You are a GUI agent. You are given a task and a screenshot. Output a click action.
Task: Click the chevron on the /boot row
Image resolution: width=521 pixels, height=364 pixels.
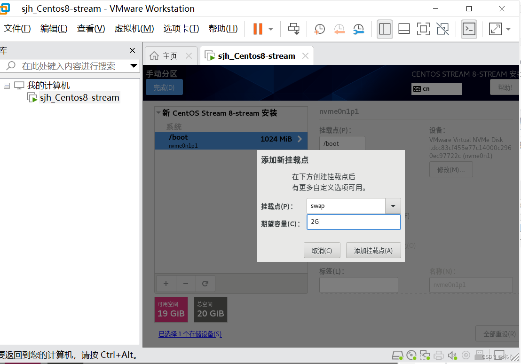(x=300, y=139)
